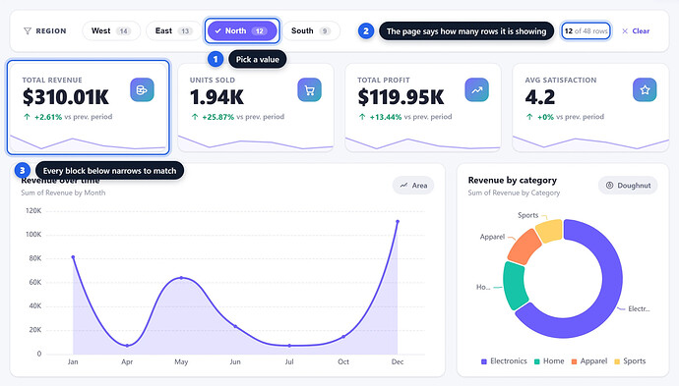Click the 1.94K units sold value
Viewport: 679px width, 386px height.
point(216,97)
